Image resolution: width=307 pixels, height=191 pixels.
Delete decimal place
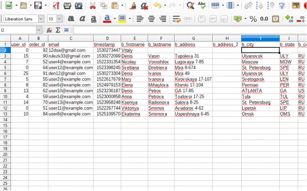(x=300, y=19)
